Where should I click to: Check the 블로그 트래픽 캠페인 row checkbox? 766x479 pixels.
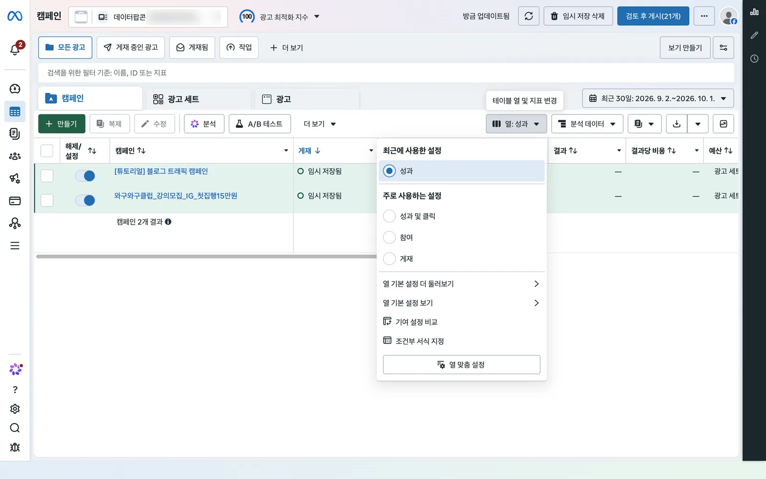47,176
